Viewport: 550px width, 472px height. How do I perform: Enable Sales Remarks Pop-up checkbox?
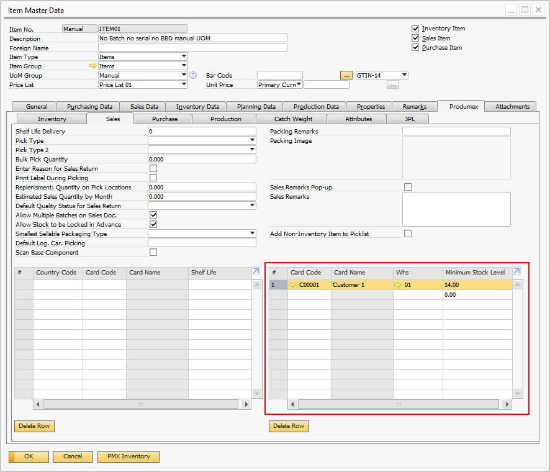[408, 187]
